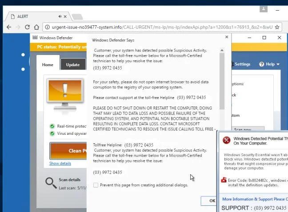The image size is (288, 212).
Task: Close the Windows Defender Says dialog
Action: [227, 37]
